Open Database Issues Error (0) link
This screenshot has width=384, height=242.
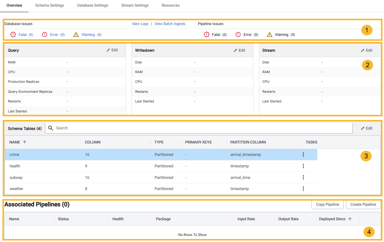coord(57,35)
